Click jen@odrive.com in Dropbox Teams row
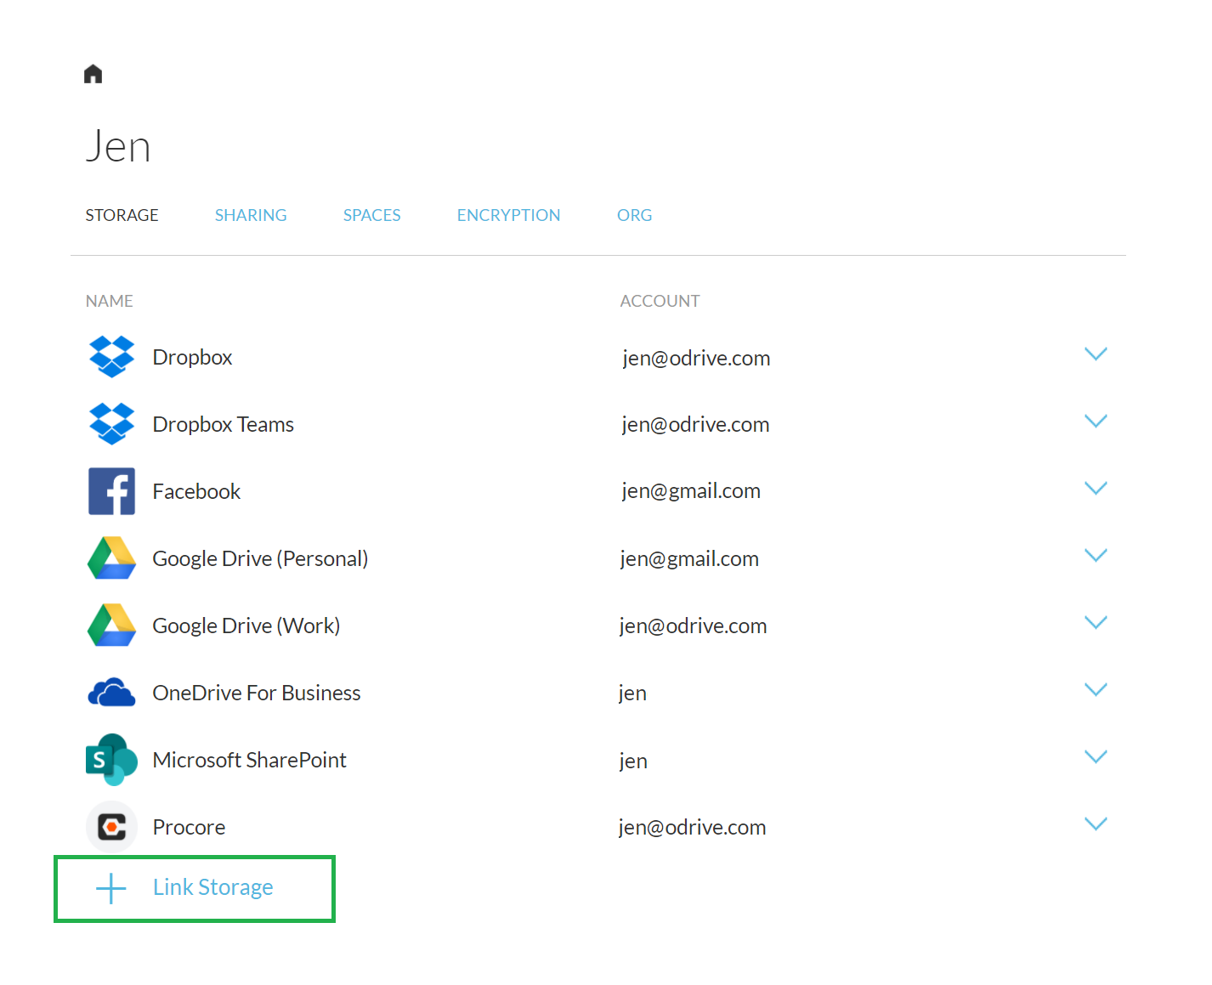Image resolution: width=1212 pixels, height=985 pixels. pos(695,424)
